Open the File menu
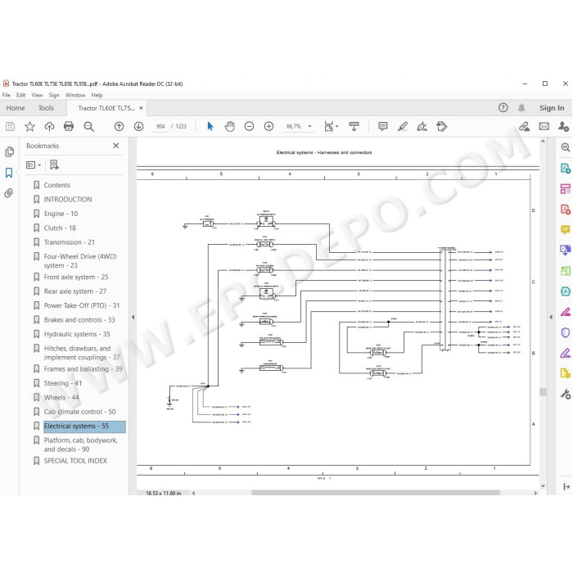Viewport: 573px width, 573px height. click(x=7, y=95)
